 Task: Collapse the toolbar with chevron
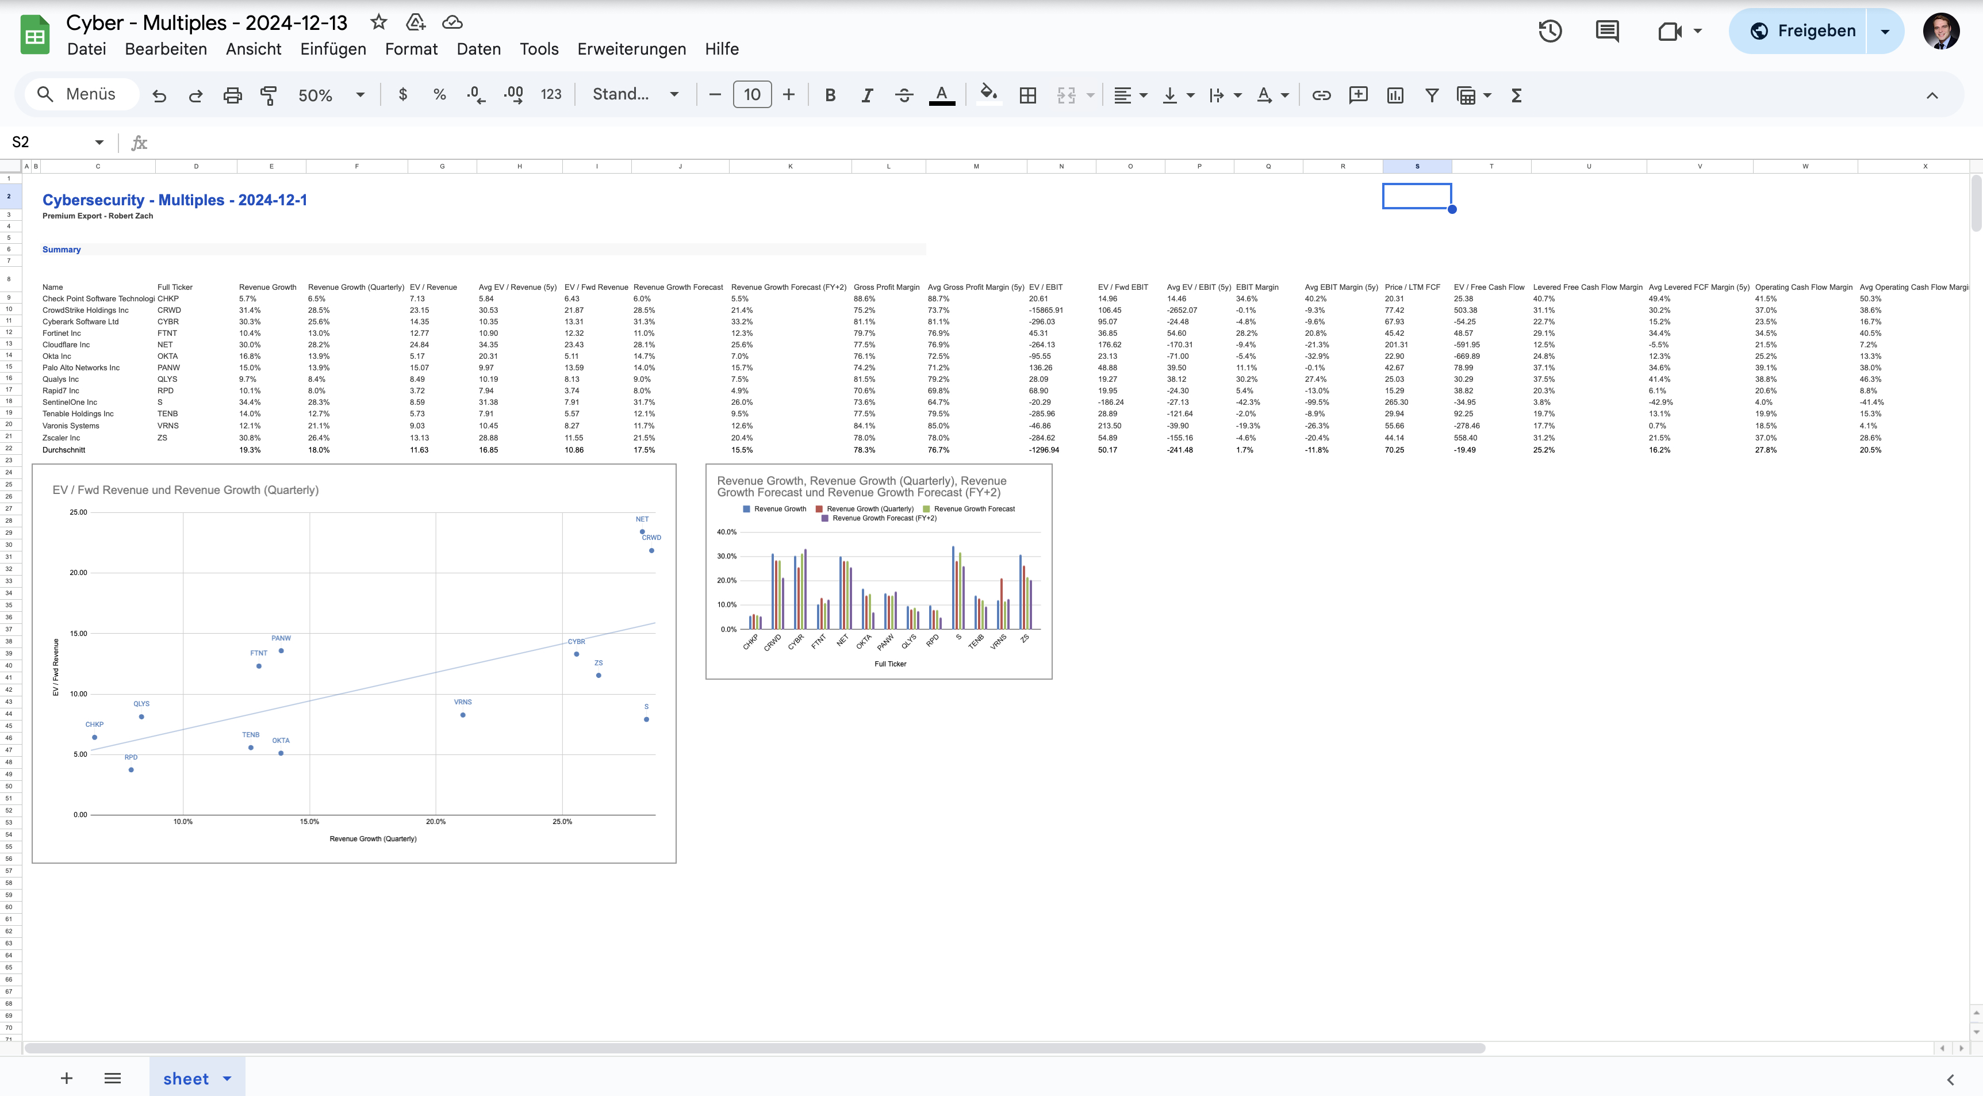point(1932,95)
